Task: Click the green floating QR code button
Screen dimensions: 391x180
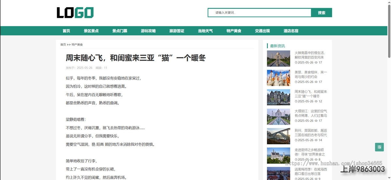Action: 379,147
